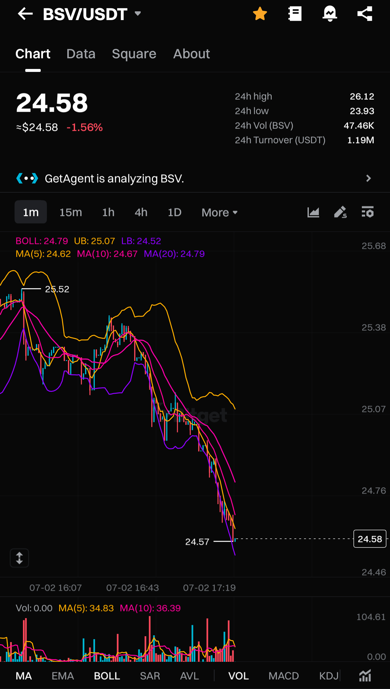Image resolution: width=390 pixels, height=689 pixels.
Task: Open the More timeframes dropdown
Action: [220, 212]
